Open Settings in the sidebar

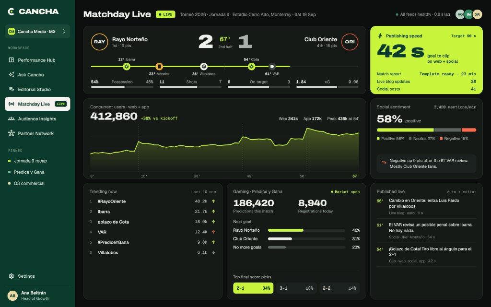[x=37, y=276]
